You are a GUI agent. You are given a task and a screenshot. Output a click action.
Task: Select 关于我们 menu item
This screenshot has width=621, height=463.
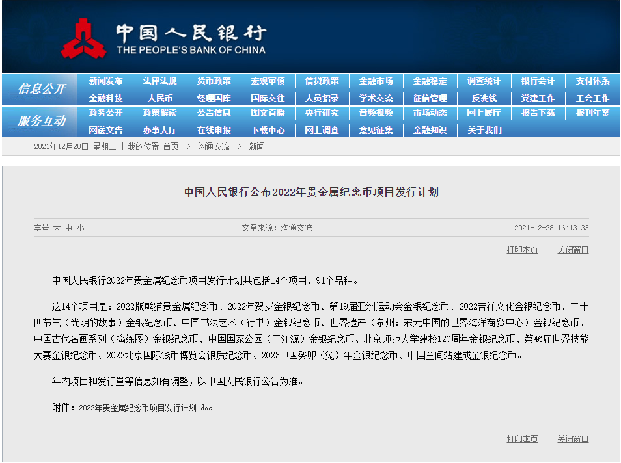[x=484, y=130]
